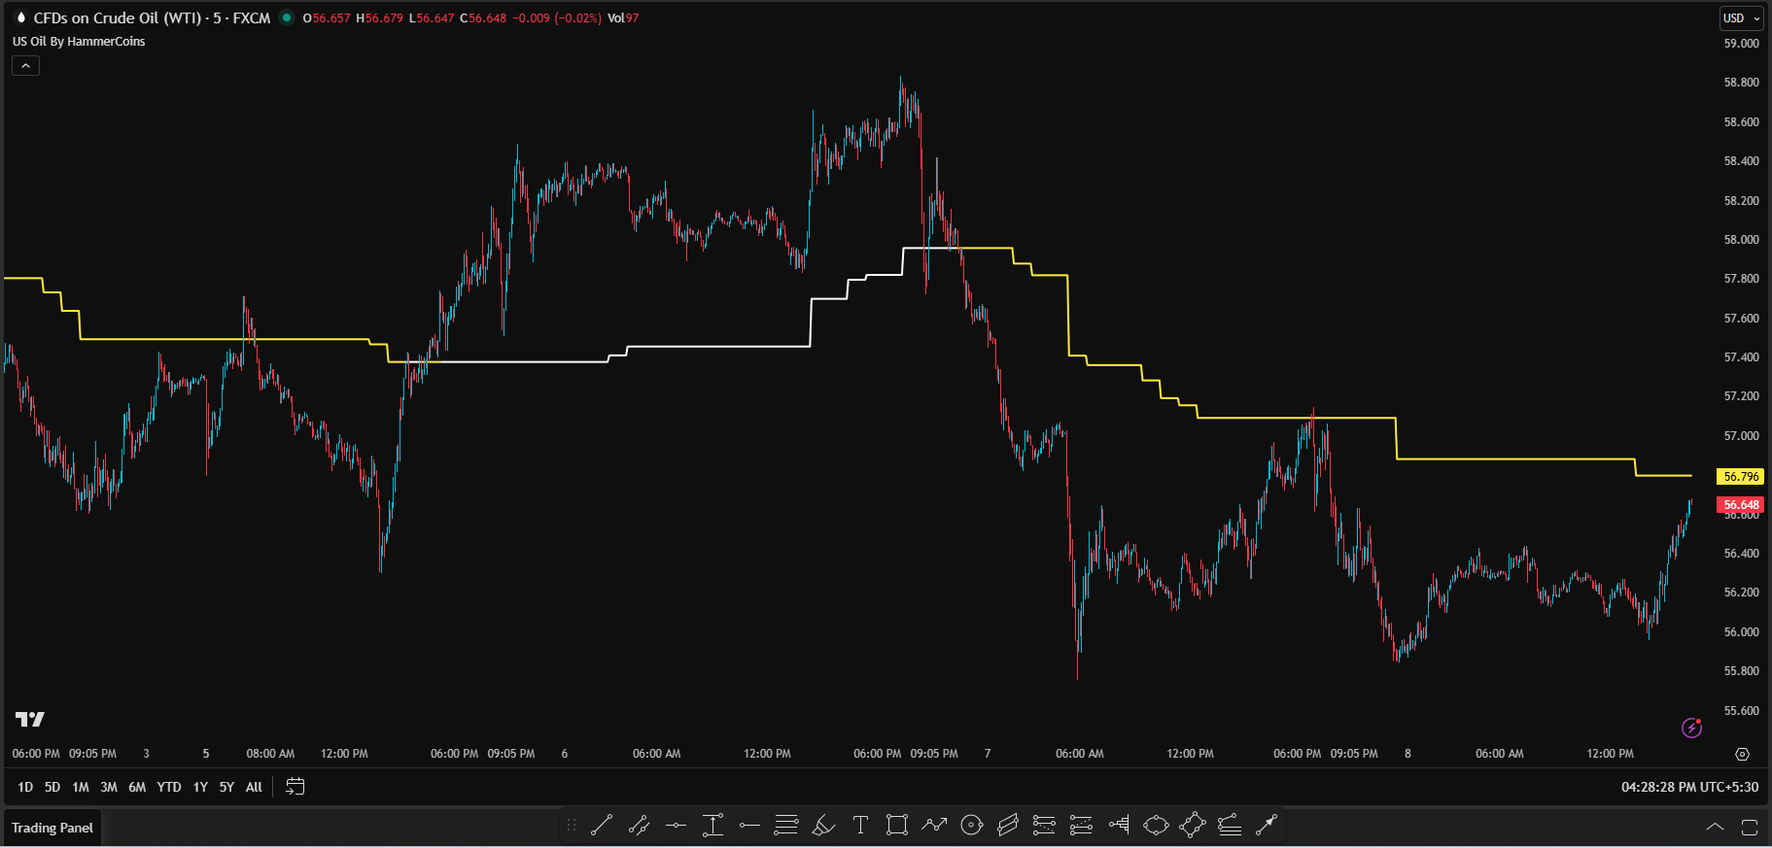Set chart range to 5D

pyautogui.click(x=52, y=787)
